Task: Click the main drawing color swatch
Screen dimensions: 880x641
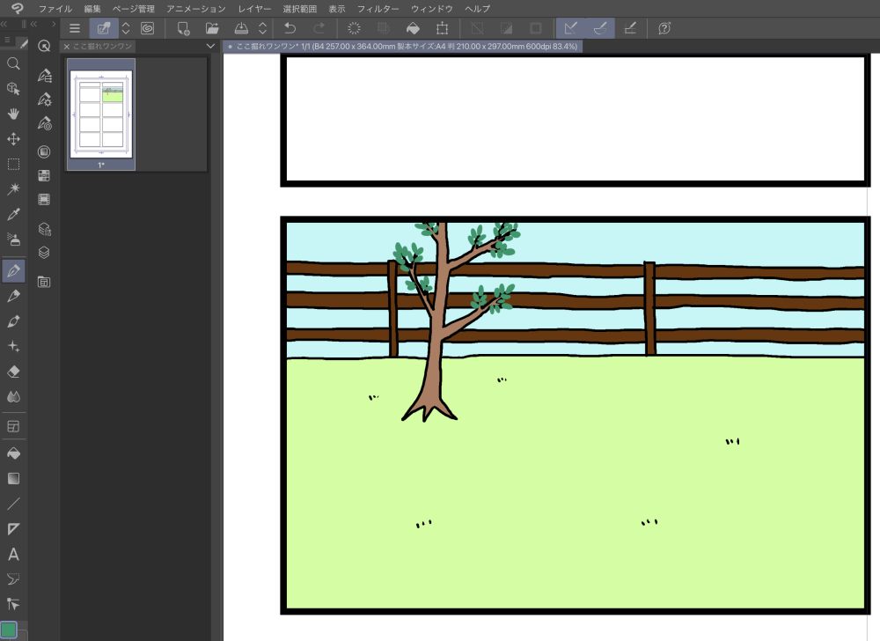Action: pyautogui.click(x=8, y=629)
